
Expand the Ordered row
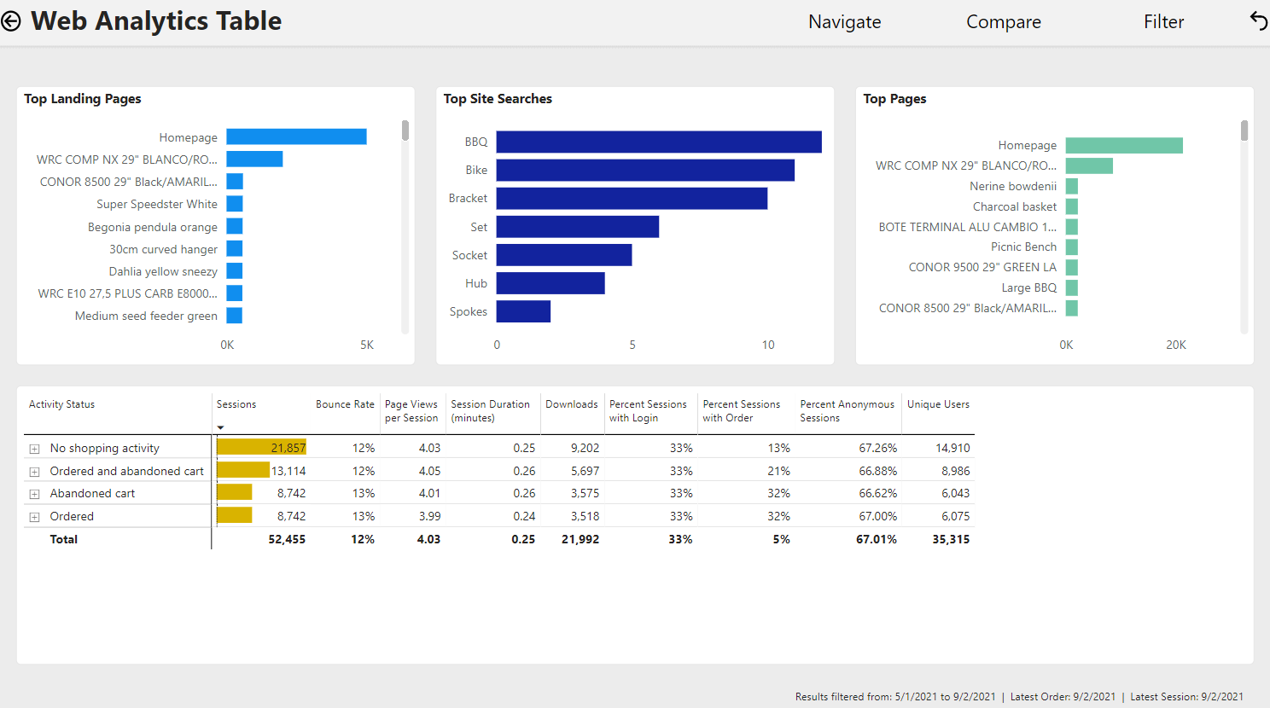(x=34, y=517)
